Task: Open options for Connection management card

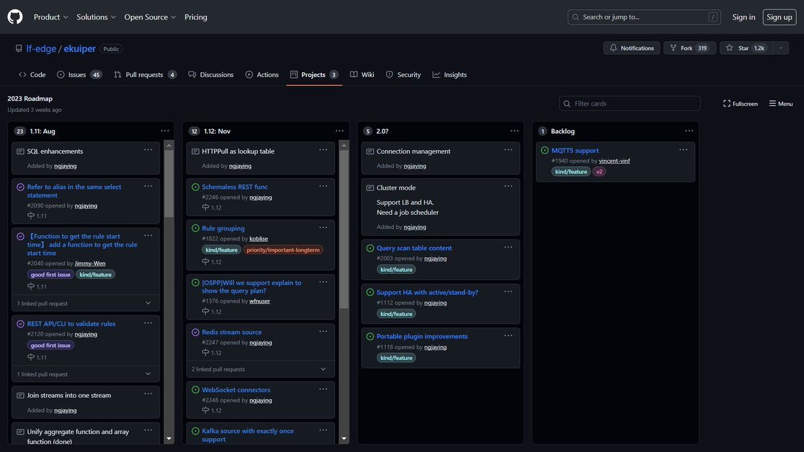Action: coord(509,150)
